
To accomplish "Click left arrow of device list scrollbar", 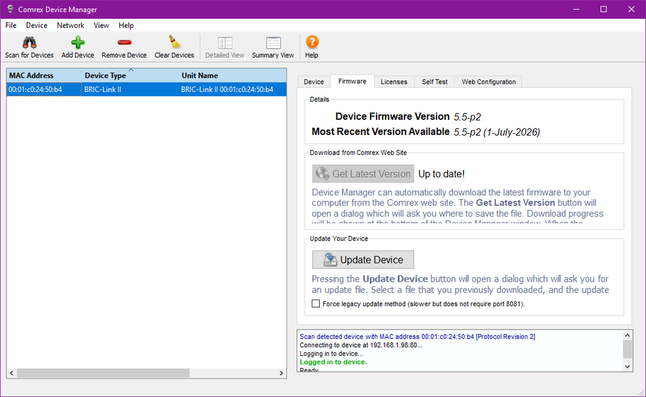I will pyautogui.click(x=11, y=372).
